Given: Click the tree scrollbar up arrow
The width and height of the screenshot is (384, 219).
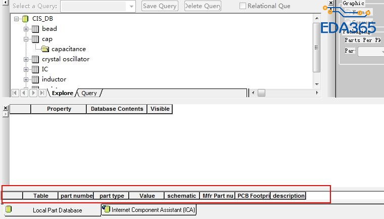Looking at the screenshot, I should coord(317,18).
